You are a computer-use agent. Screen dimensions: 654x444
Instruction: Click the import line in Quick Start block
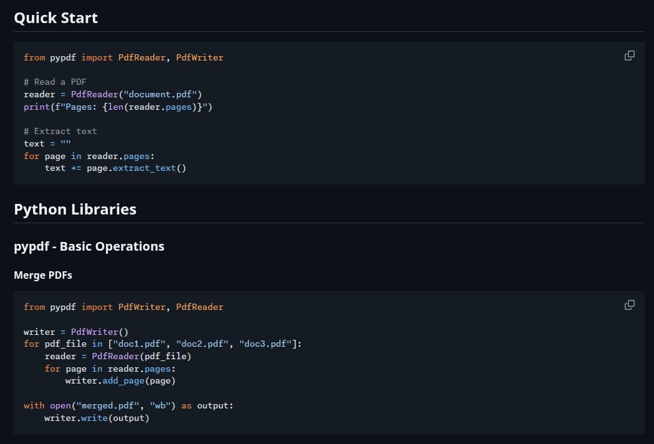123,57
